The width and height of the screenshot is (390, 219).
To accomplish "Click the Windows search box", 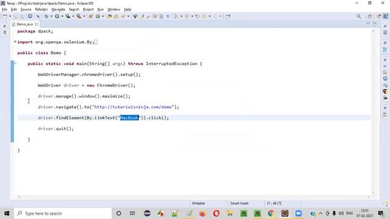I will coord(63,214).
